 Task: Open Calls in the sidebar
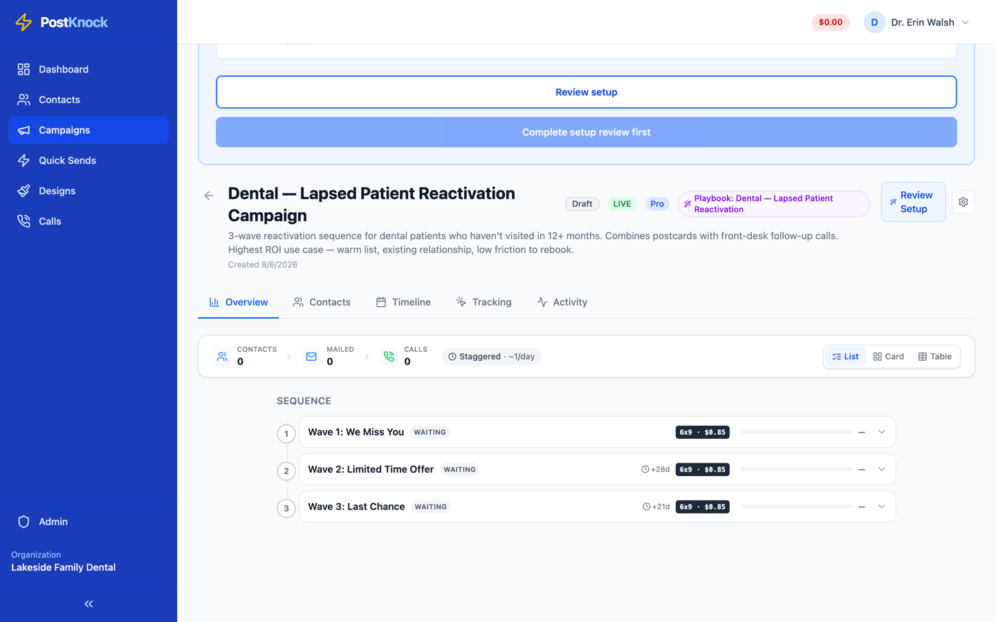[x=89, y=221]
